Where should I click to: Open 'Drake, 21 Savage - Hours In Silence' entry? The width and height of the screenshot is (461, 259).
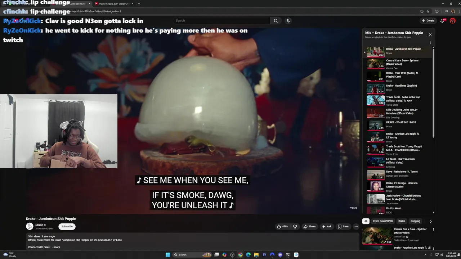pos(398,186)
